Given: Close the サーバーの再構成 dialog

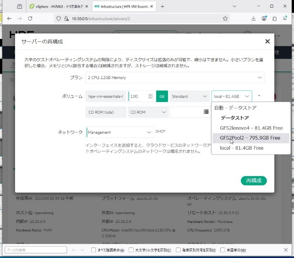Looking at the screenshot, I should tap(268, 41).
